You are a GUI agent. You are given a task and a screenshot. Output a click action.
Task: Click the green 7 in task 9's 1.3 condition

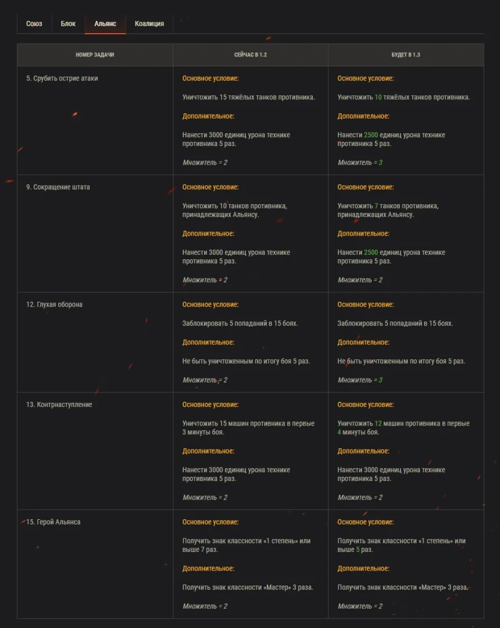click(x=377, y=206)
